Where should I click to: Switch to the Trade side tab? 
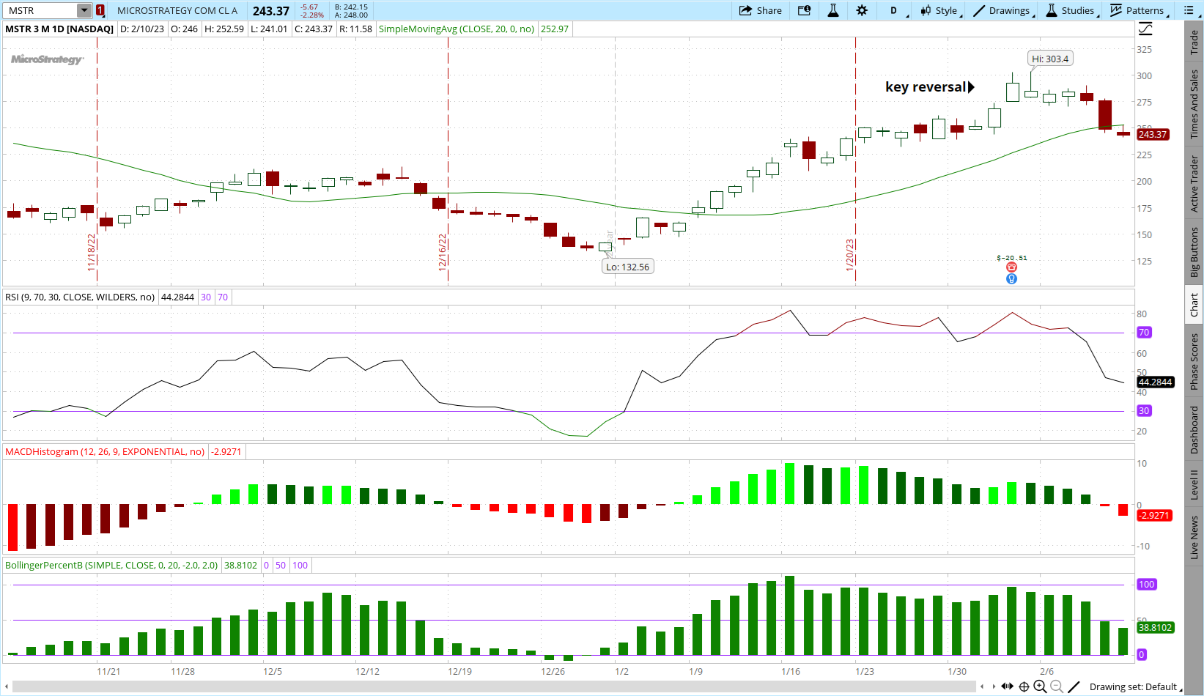[x=1194, y=42]
